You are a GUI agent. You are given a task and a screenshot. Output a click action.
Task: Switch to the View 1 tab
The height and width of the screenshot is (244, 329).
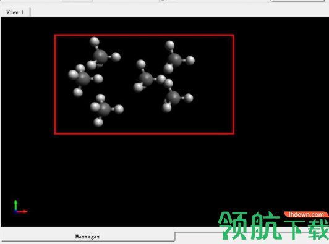[x=15, y=12]
